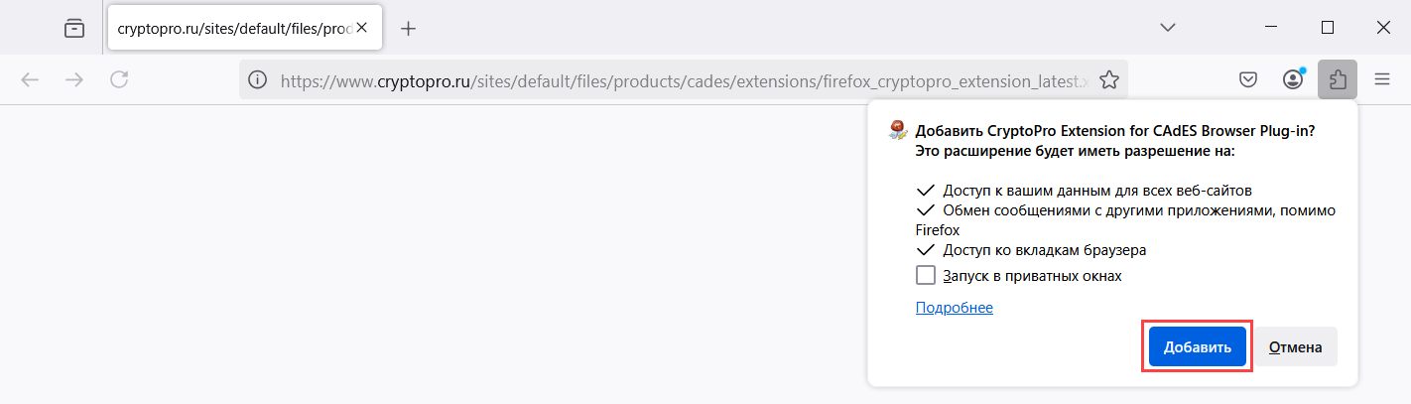Viewport: 1411px width, 404px height.
Task: Expand the list all tabs dropdown
Action: point(1168,28)
